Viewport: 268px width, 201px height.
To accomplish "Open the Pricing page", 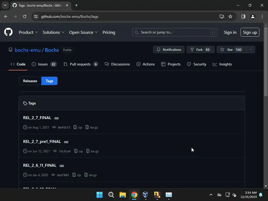I will (109, 32).
